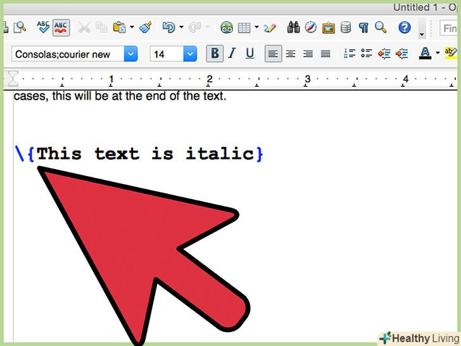Apply the font color swatch

pos(425,54)
